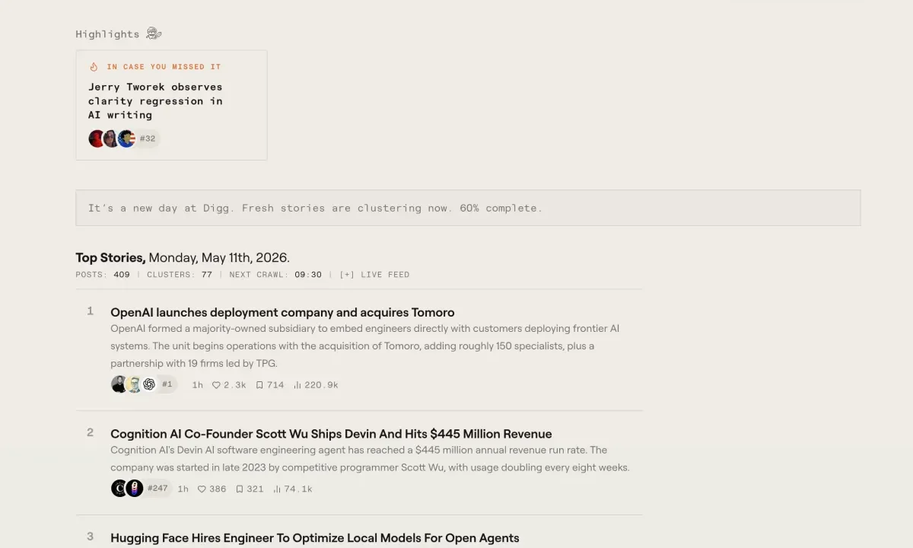
Task: Click the Highlights robot emoji icon
Action: [154, 33]
